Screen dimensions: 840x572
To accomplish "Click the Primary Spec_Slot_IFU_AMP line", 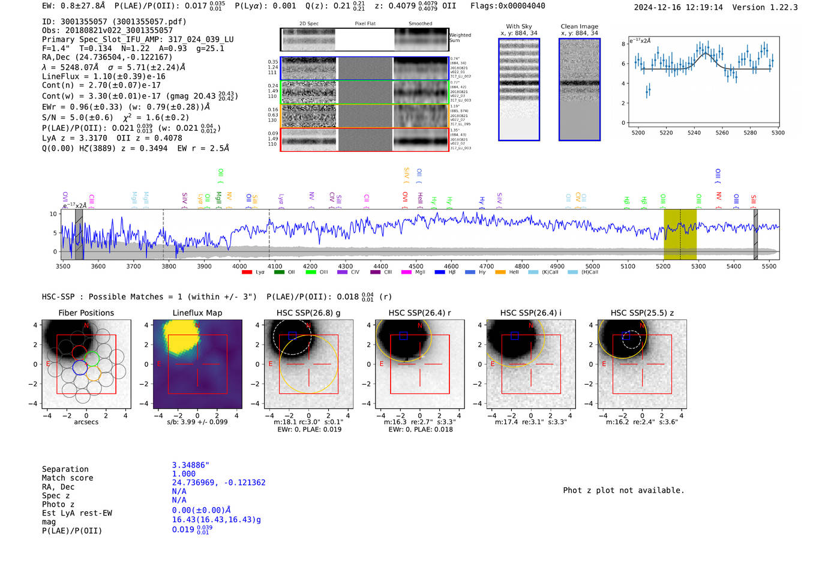I will coord(138,39).
